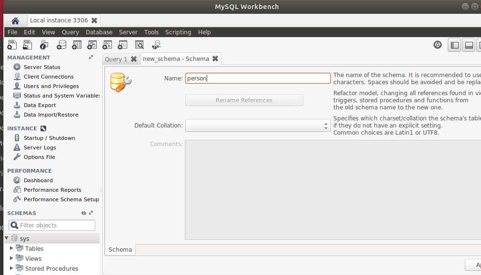Open the Query menu
481x275 pixels.
pos(70,32)
